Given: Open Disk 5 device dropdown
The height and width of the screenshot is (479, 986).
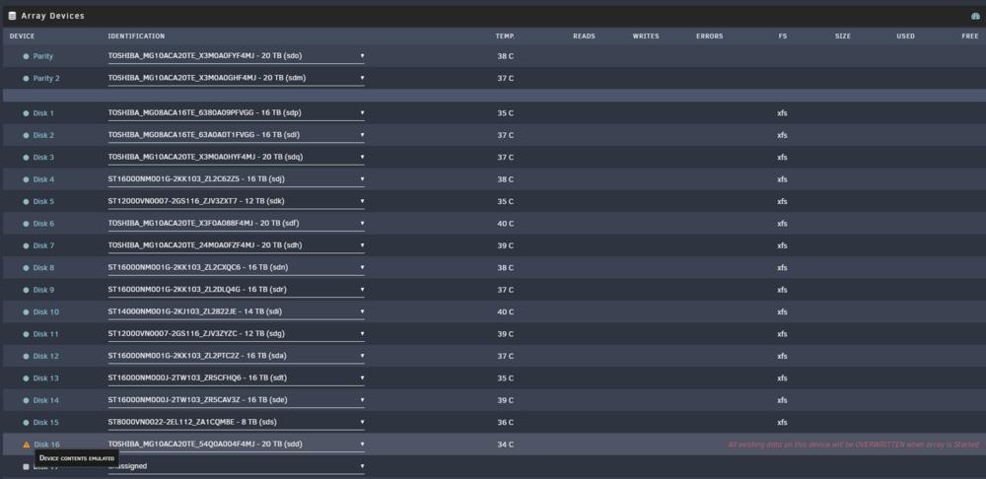Looking at the screenshot, I should (236, 202).
